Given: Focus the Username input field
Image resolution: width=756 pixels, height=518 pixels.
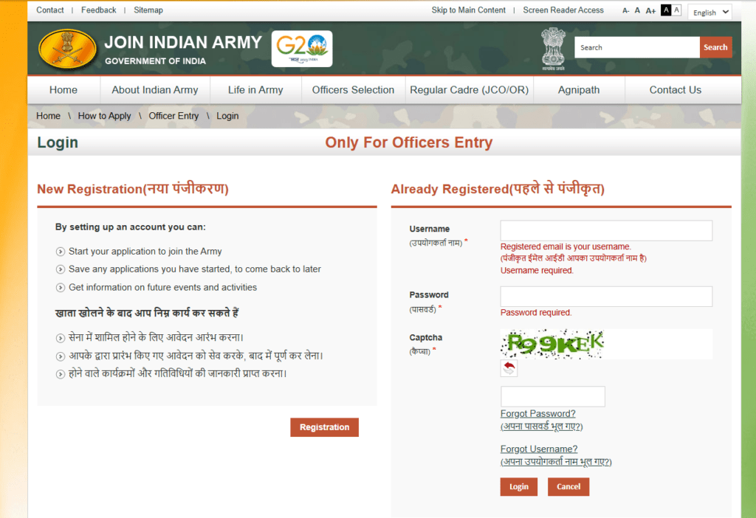Looking at the screenshot, I should tap(606, 231).
